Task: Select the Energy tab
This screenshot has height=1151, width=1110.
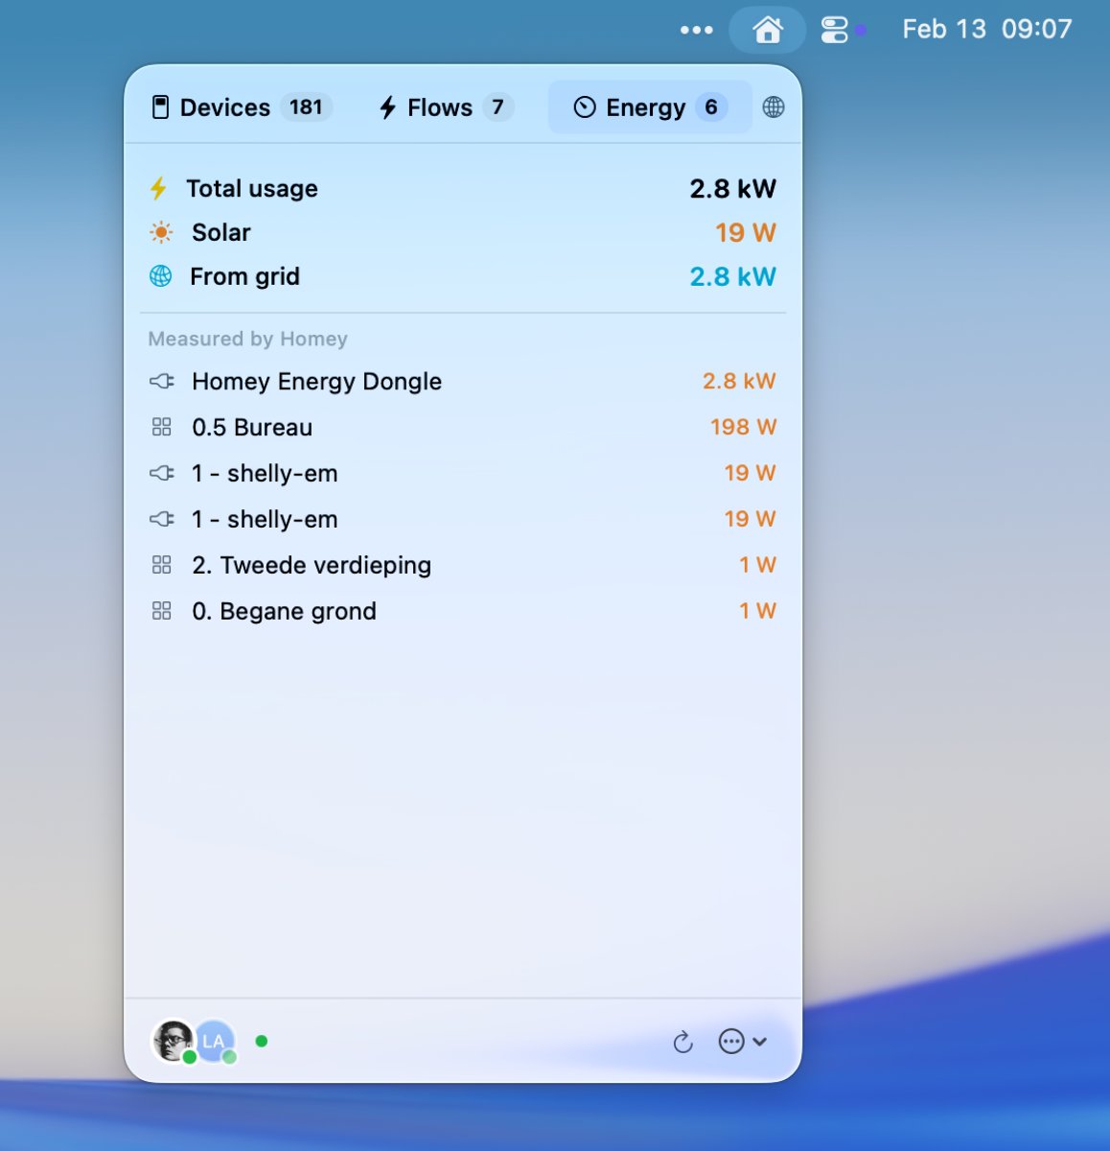Action: (x=649, y=107)
